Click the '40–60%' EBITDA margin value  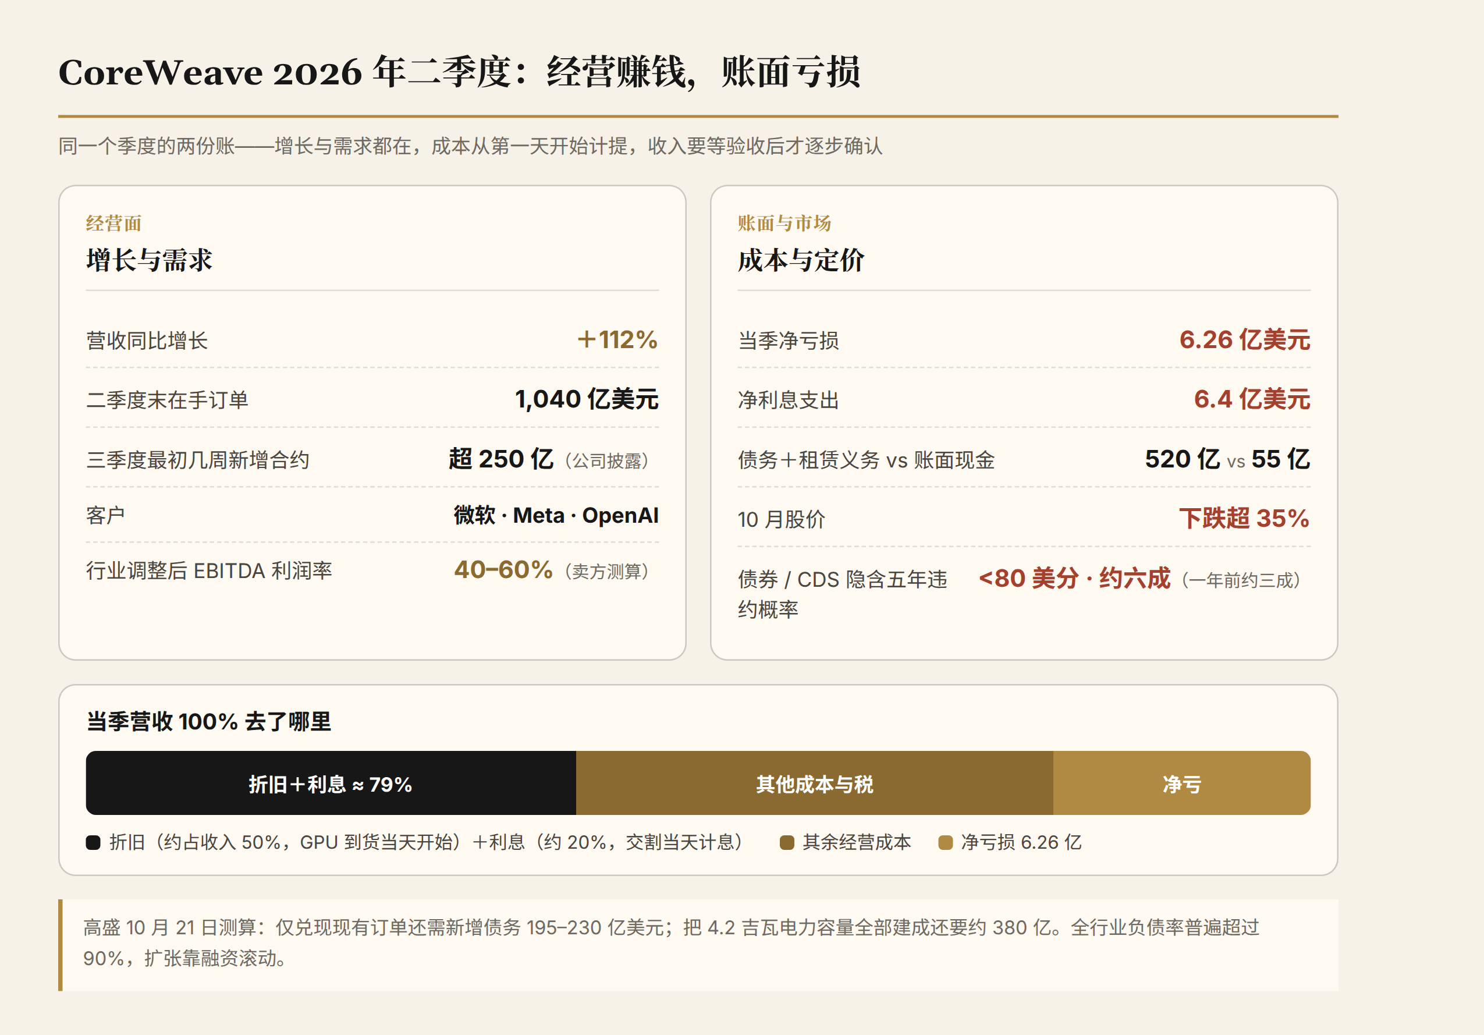coord(503,569)
